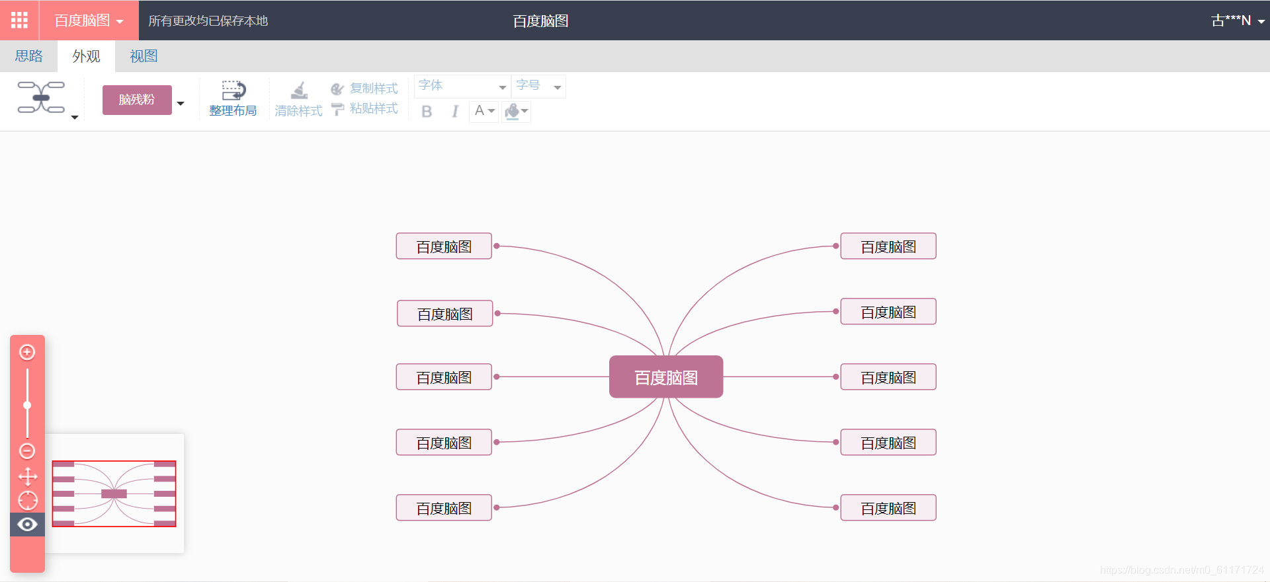Click the locate root node target icon
Screen dimensions: 1270x582
tap(27, 501)
